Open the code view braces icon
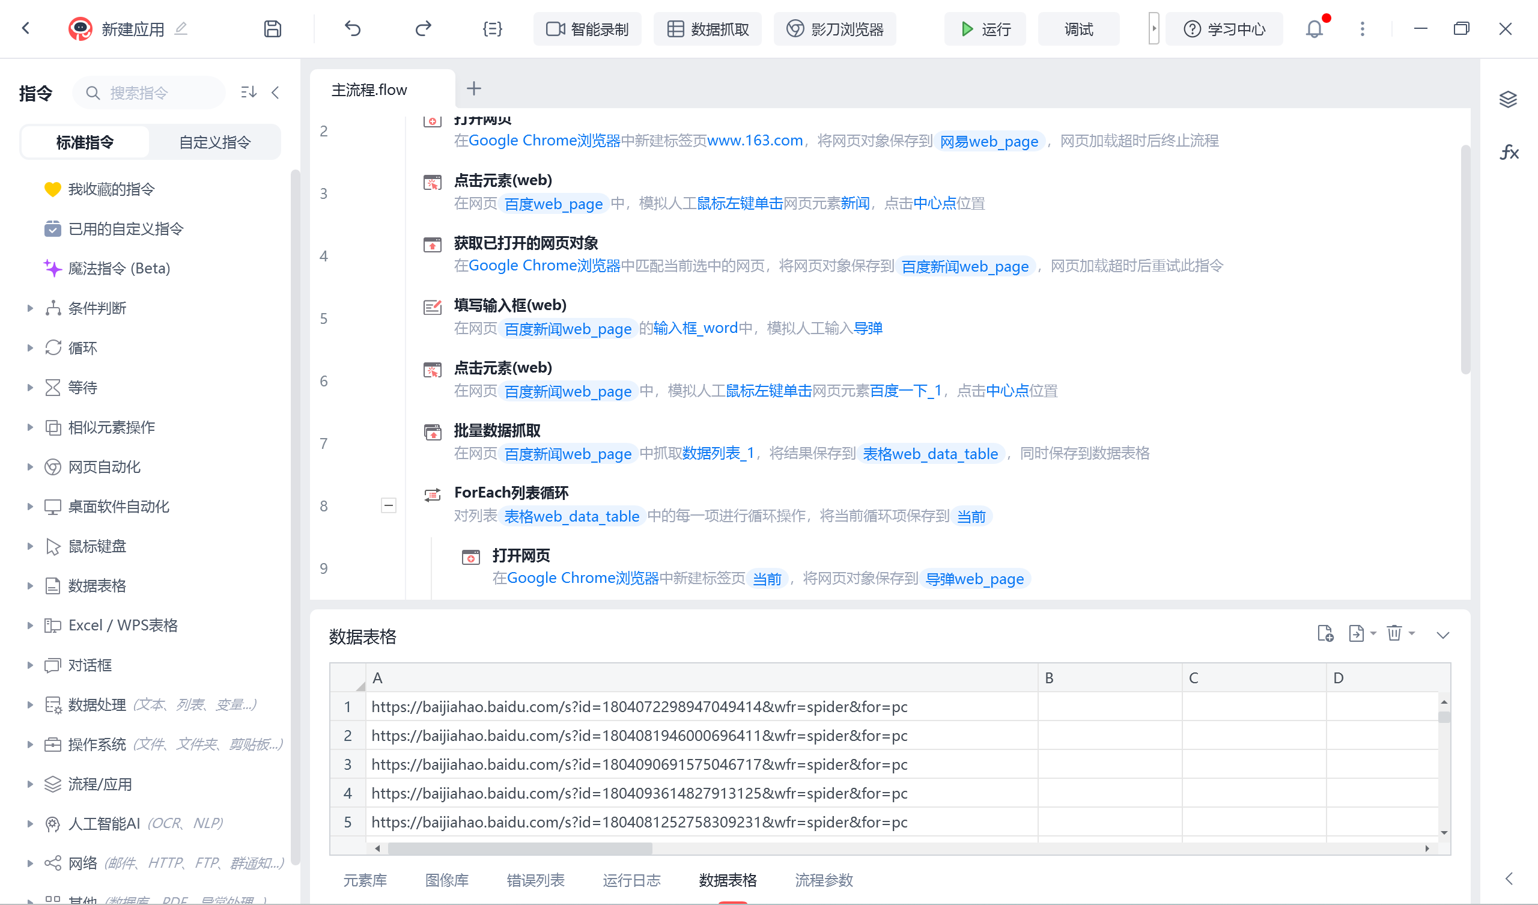The height and width of the screenshot is (905, 1538). pos(492,29)
